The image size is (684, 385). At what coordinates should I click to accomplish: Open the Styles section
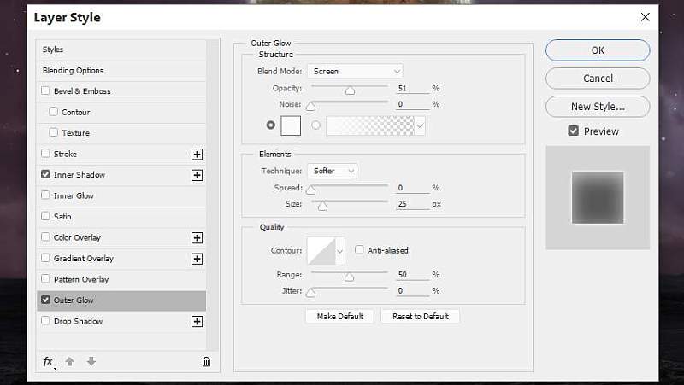(x=121, y=50)
